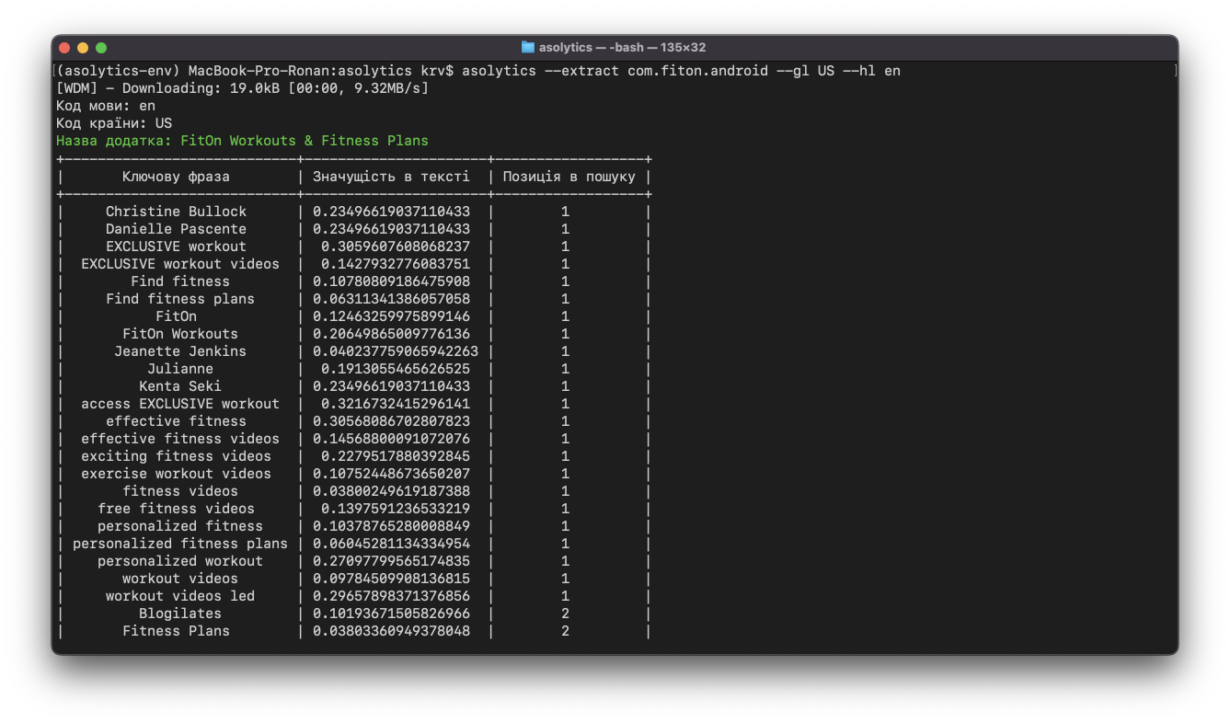Screen dimensions: 1230x723
Task: Click the value 0.3216732415296141
Action: (396, 404)
